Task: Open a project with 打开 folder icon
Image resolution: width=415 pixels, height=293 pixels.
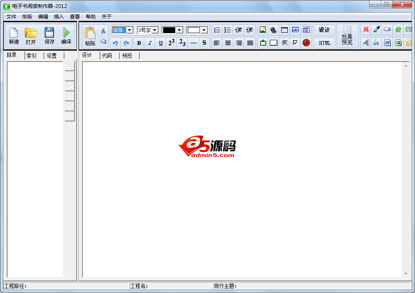Action: click(x=31, y=36)
